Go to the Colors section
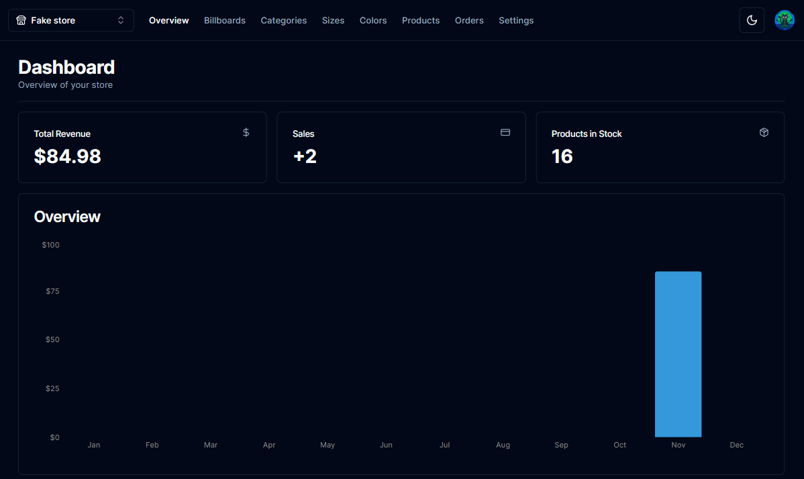Screen dimensions: 804x479 [373, 20]
